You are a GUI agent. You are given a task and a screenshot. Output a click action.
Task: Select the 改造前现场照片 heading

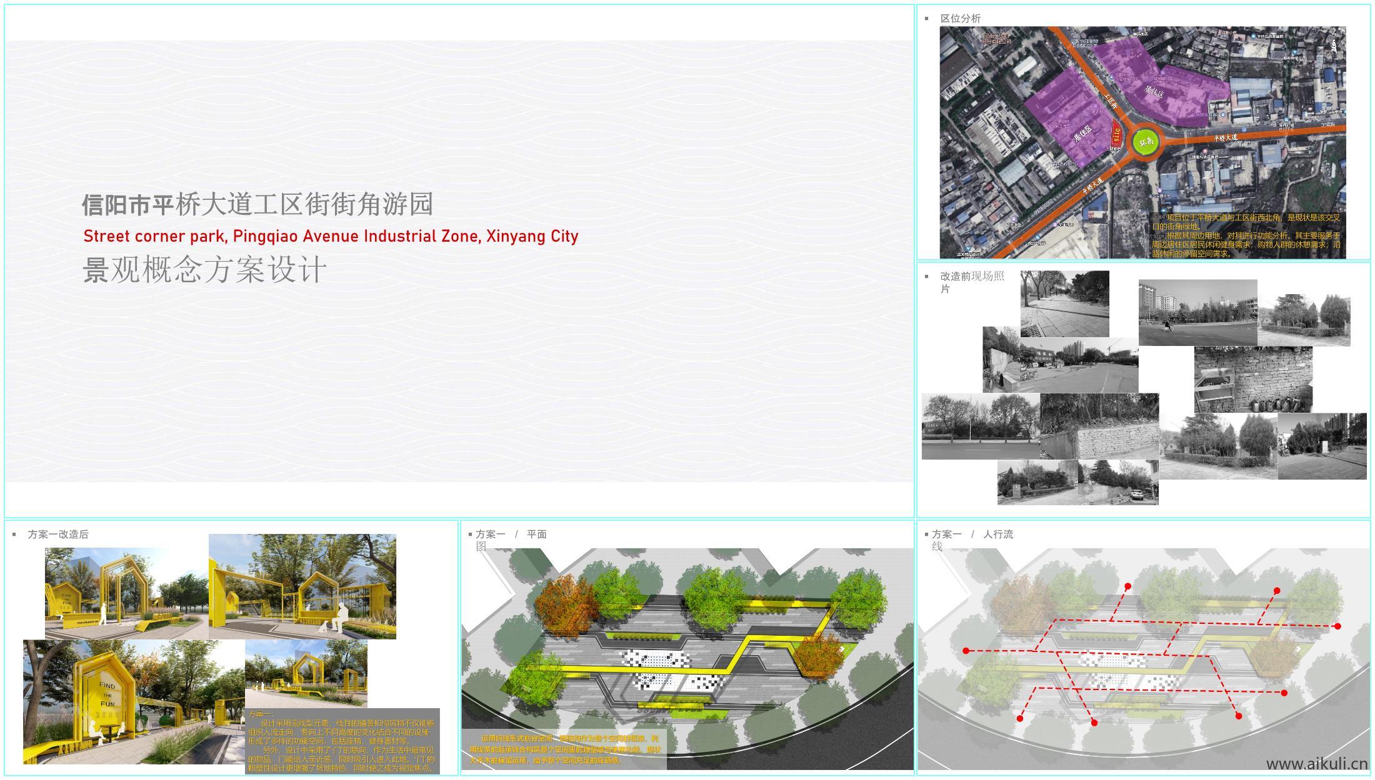(x=972, y=282)
